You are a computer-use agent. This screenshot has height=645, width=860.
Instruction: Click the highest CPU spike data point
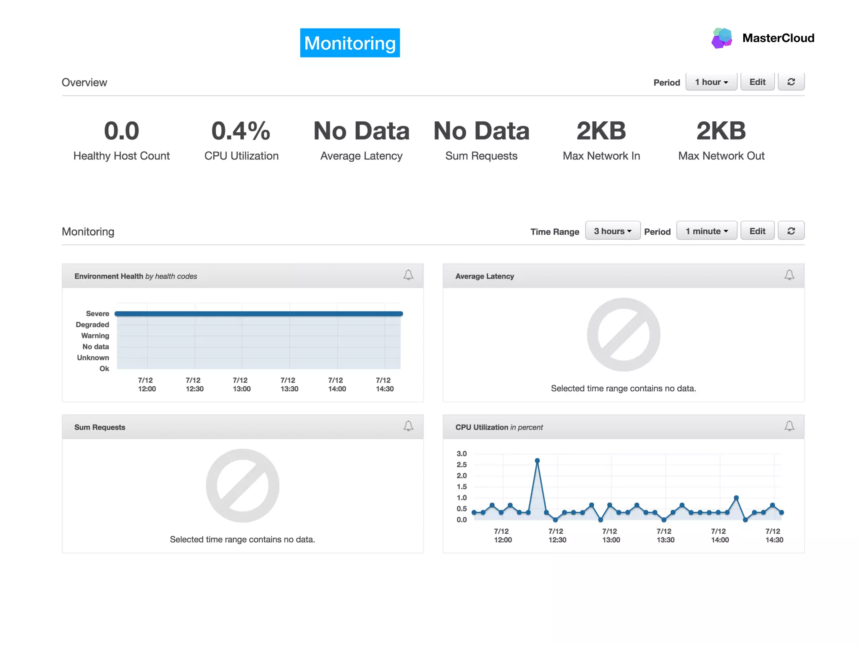pos(537,461)
